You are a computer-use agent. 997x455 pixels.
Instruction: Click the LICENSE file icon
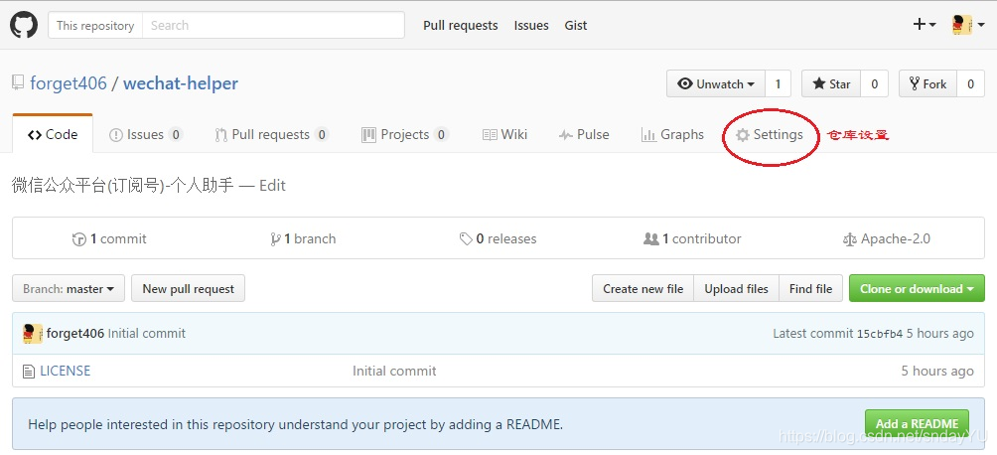[x=28, y=371]
